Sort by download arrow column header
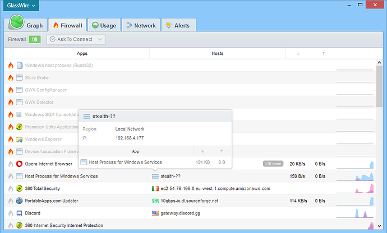 pyautogui.click(x=297, y=54)
